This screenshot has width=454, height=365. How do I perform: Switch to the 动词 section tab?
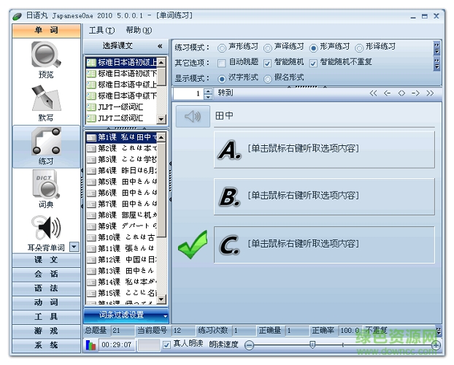[46, 302]
